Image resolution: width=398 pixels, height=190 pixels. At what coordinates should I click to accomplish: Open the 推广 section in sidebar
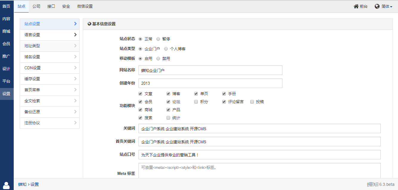[6, 56]
